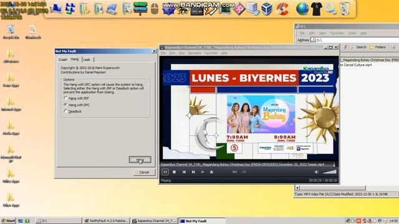This screenshot has width=399, height=224.
Task: Open the pink diamond dock icon
Action: click(239, 9)
